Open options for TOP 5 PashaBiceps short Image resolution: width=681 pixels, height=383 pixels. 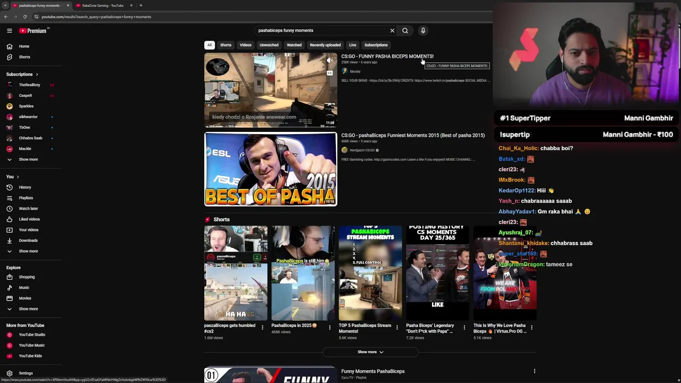pyautogui.click(x=397, y=327)
